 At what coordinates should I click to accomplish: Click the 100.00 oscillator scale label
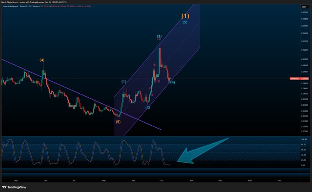click(x=304, y=139)
